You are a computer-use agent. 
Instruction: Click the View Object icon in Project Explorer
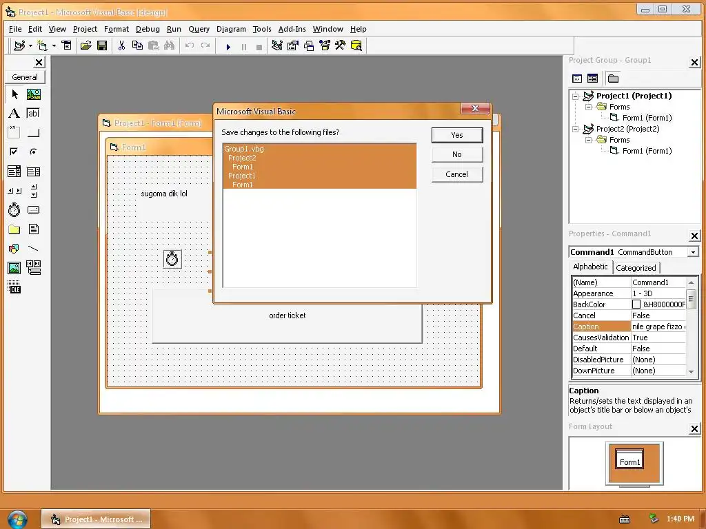592,79
